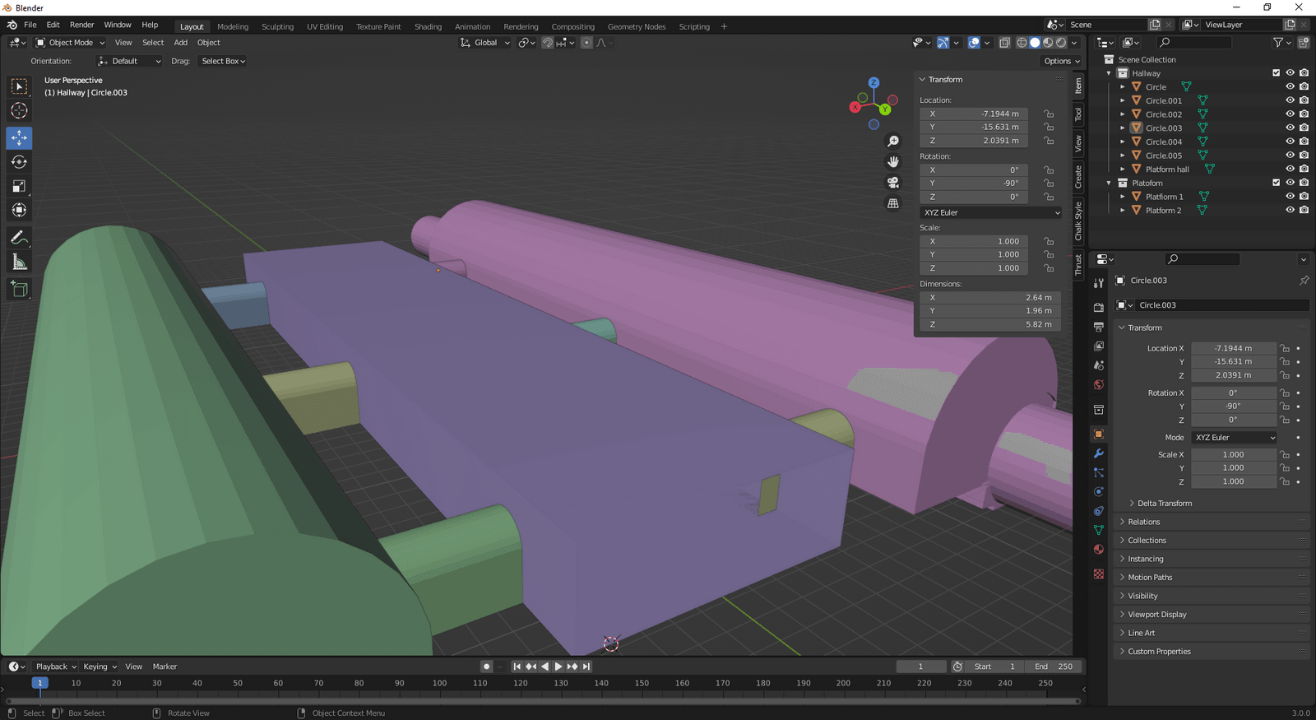
Task: Click the camera view icon in viewport
Action: point(893,183)
